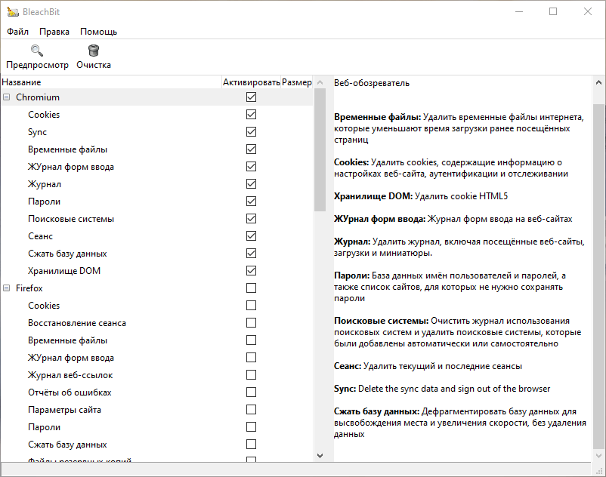Click the Размер column header

pos(297,82)
